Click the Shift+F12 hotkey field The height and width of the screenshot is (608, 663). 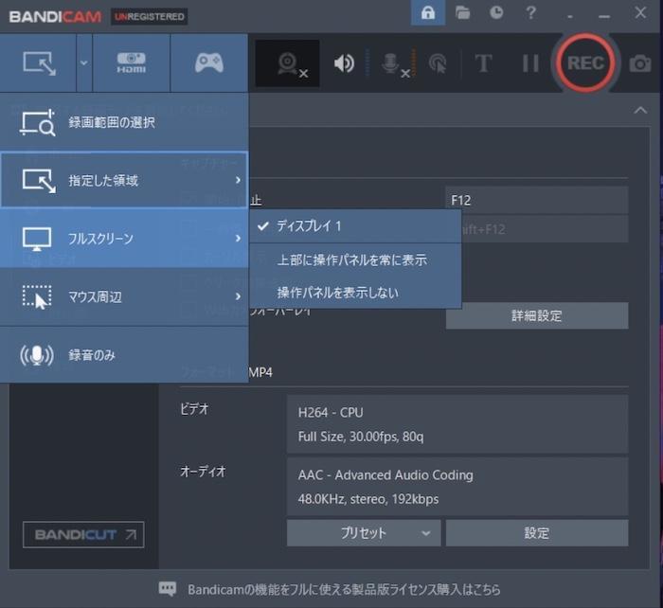[545, 229]
